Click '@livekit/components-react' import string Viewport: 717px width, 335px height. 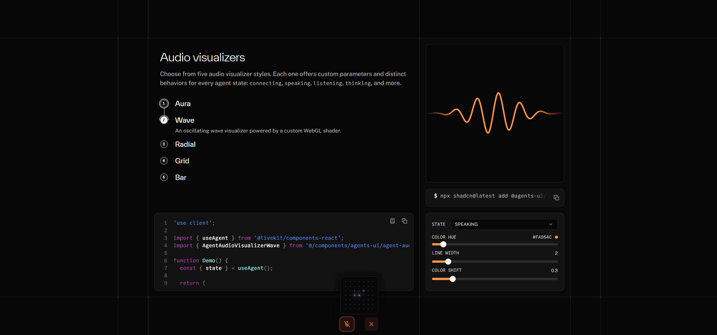[x=297, y=238]
